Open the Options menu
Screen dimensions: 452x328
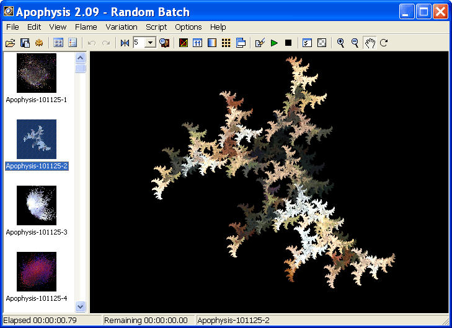click(x=188, y=27)
